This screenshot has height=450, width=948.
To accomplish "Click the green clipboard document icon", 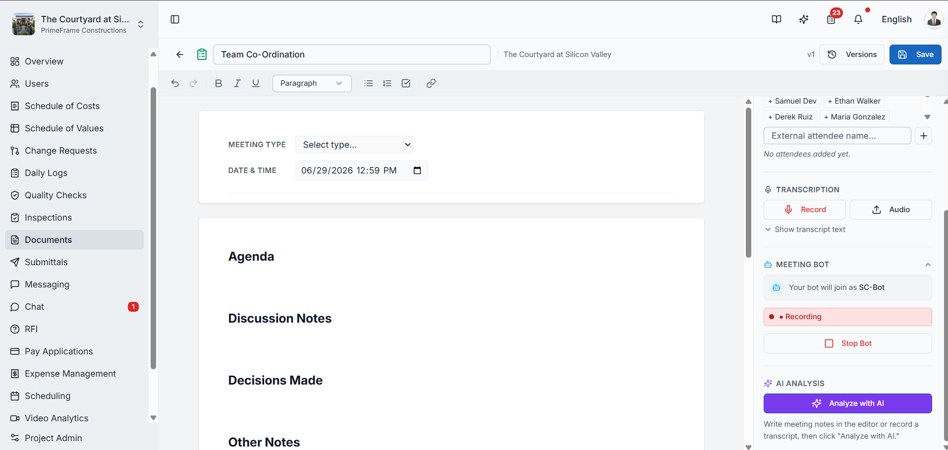I will (x=202, y=55).
